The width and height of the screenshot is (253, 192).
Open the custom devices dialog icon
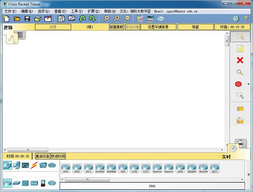click(150, 19)
